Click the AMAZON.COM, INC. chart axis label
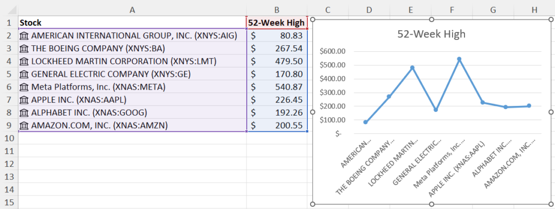The height and width of the screenshot is (209, 555). (x=509, y=163)
